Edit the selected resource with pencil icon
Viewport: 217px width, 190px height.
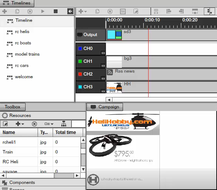pyautogui.click(x=5, y=124)
